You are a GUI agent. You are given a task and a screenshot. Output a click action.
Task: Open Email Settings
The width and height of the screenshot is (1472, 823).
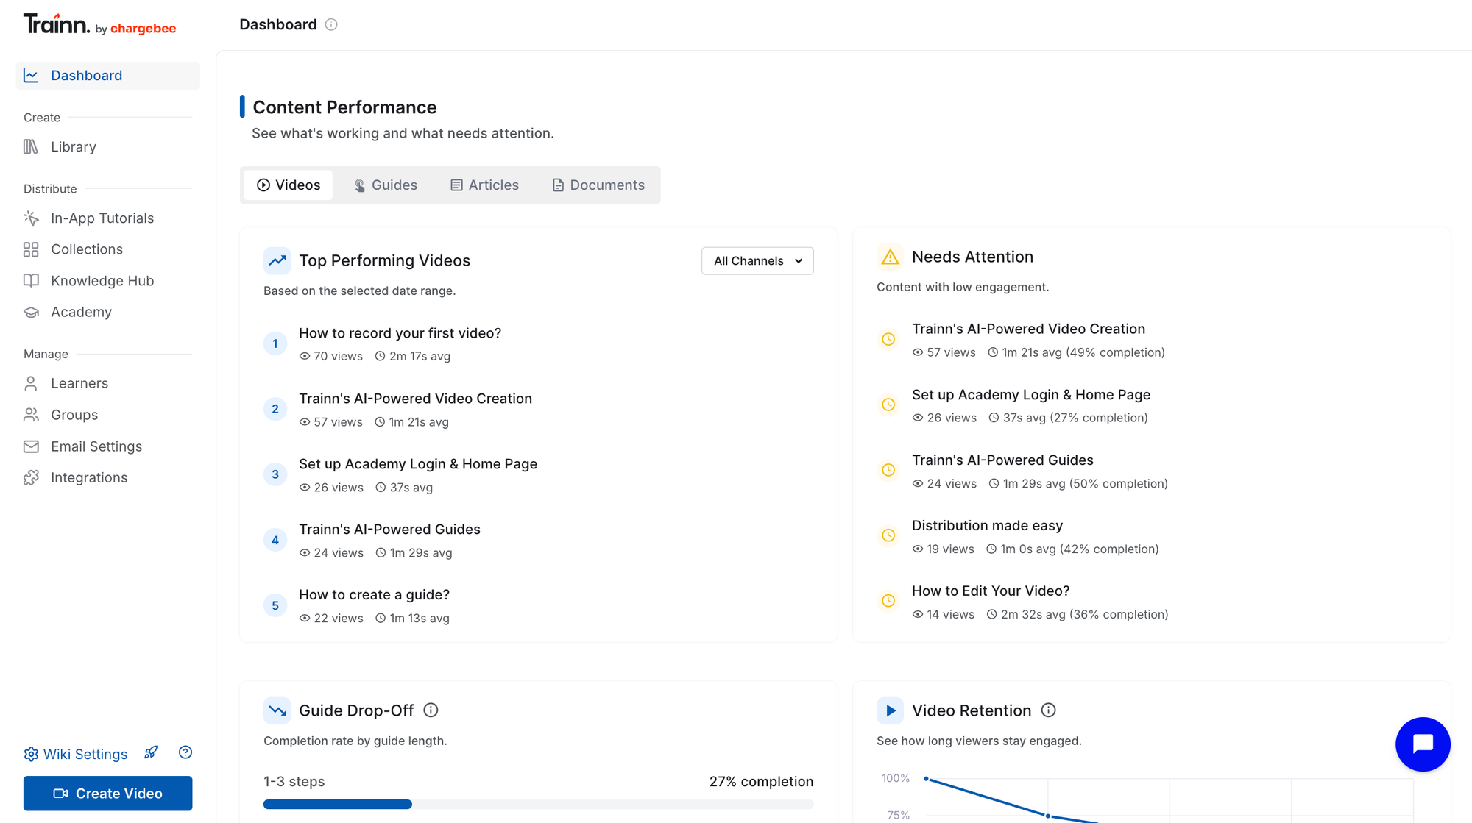click(x=107, y=446)
